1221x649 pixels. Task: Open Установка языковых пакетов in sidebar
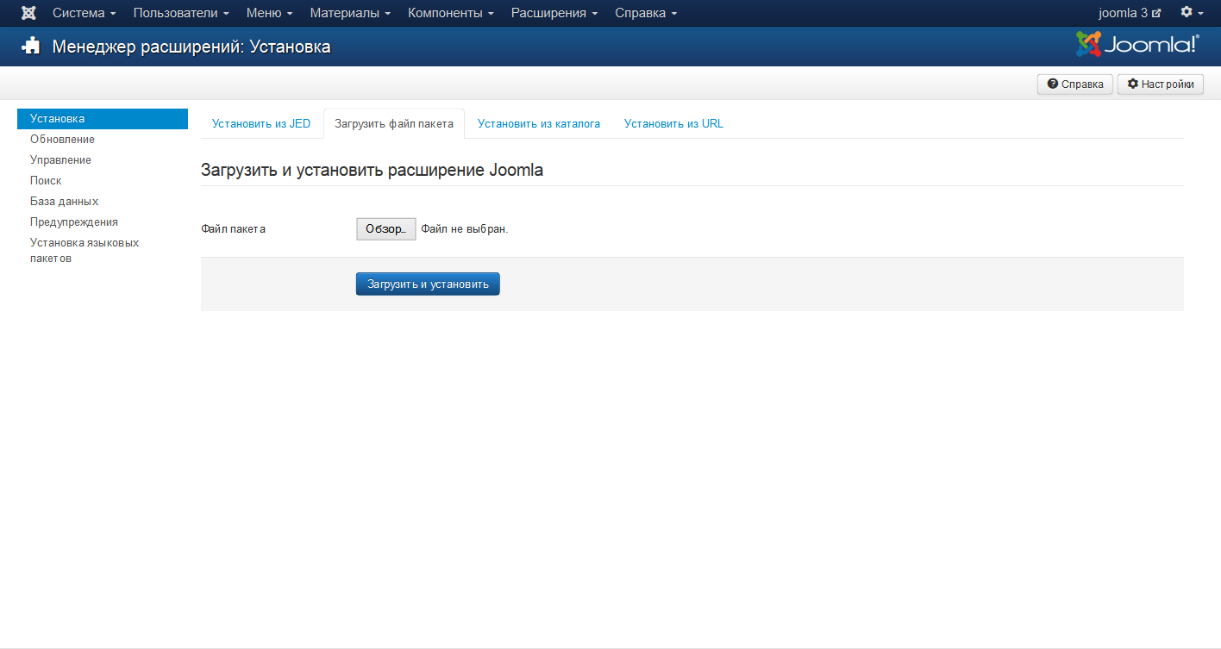(85, 251)
